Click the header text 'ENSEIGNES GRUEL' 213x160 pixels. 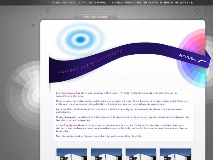point(64,3)
